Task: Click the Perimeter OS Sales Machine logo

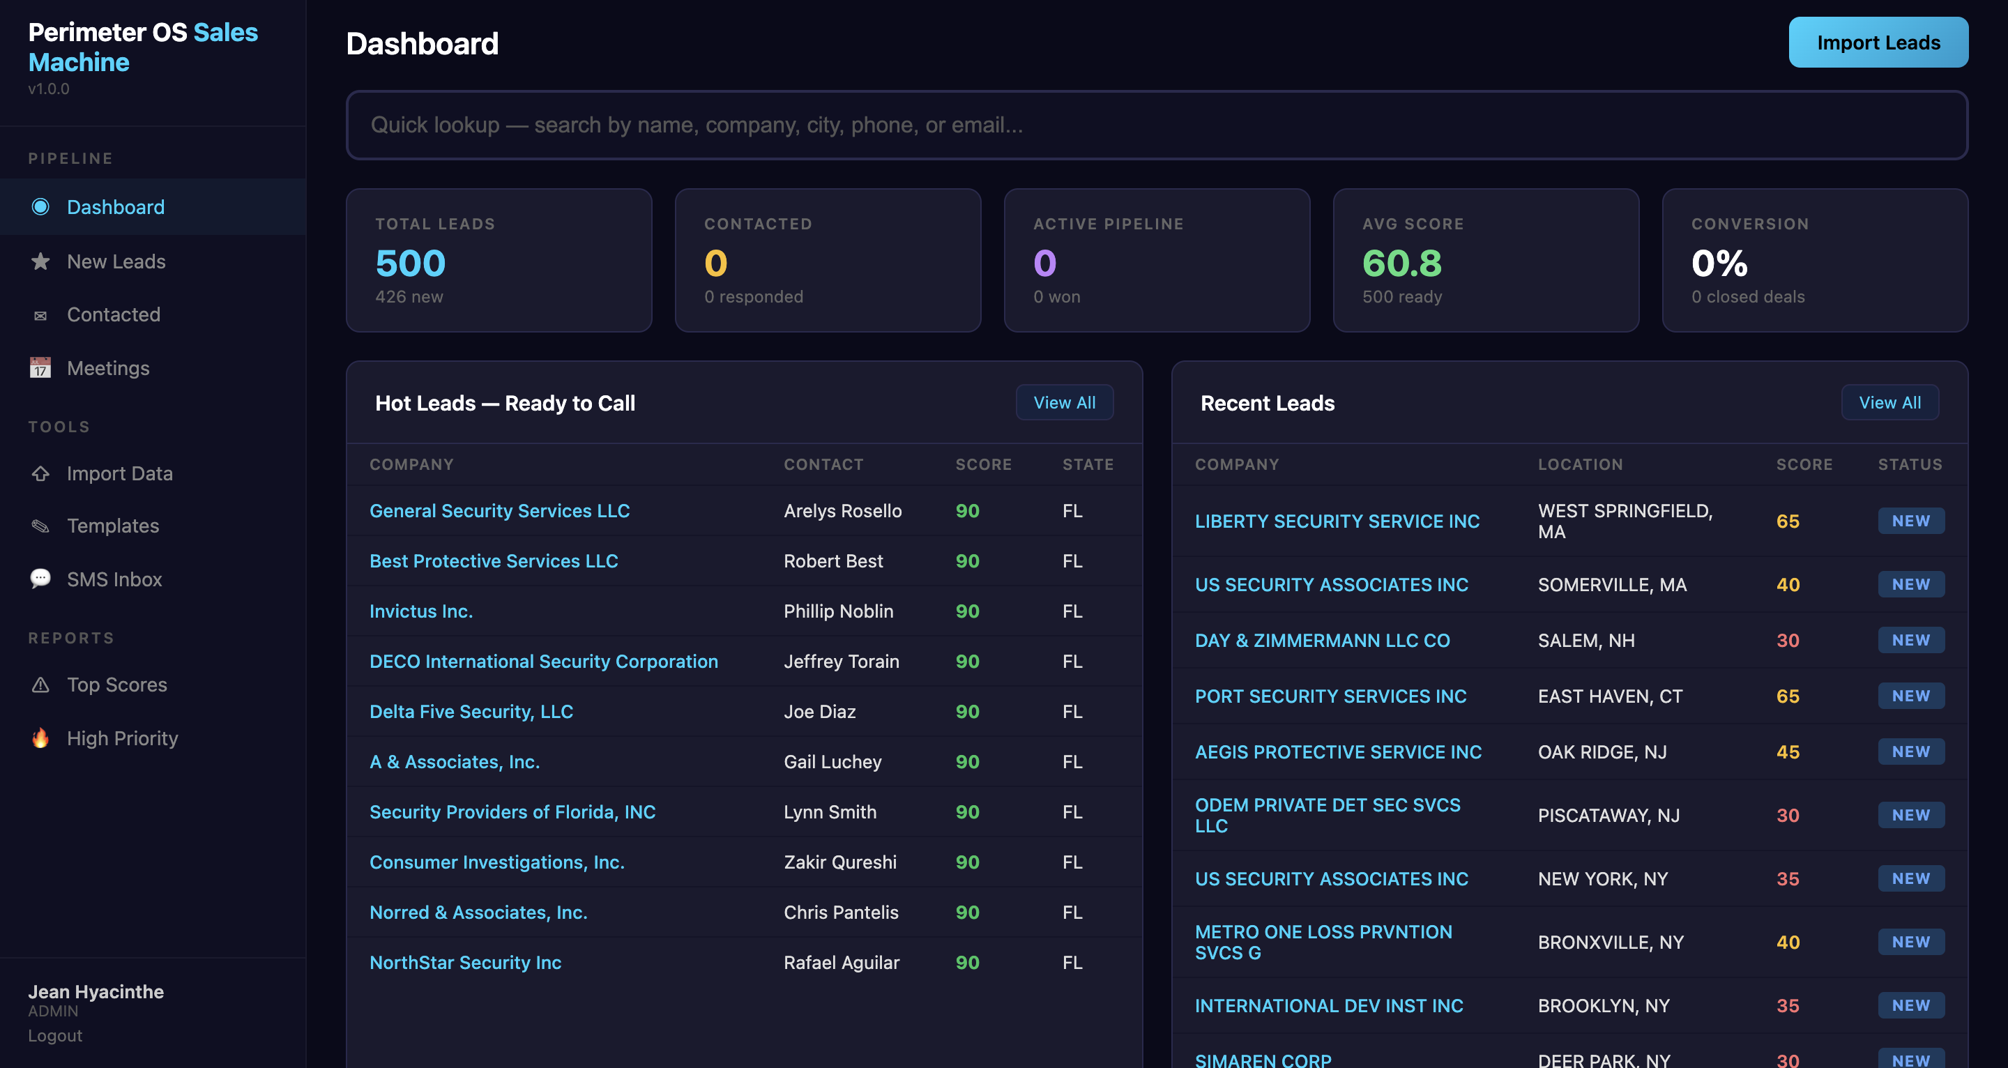Action: pos(143,47)
